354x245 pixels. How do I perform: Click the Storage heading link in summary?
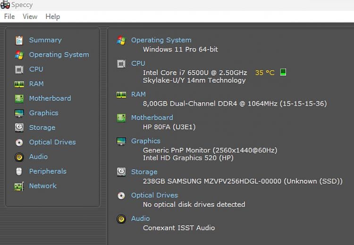(x=144, y=172)
